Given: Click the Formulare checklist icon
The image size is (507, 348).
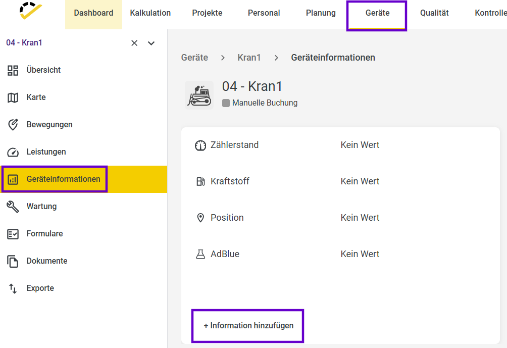Looking at the screenshot, I should click(x=13, y=234).
